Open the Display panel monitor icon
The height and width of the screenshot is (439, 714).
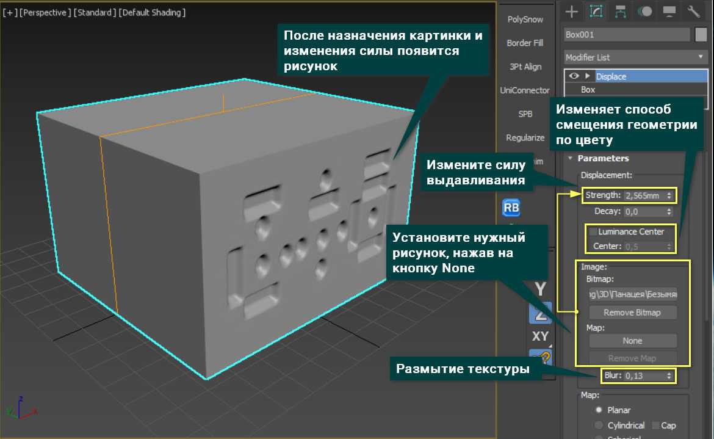(x=669, y=12)
